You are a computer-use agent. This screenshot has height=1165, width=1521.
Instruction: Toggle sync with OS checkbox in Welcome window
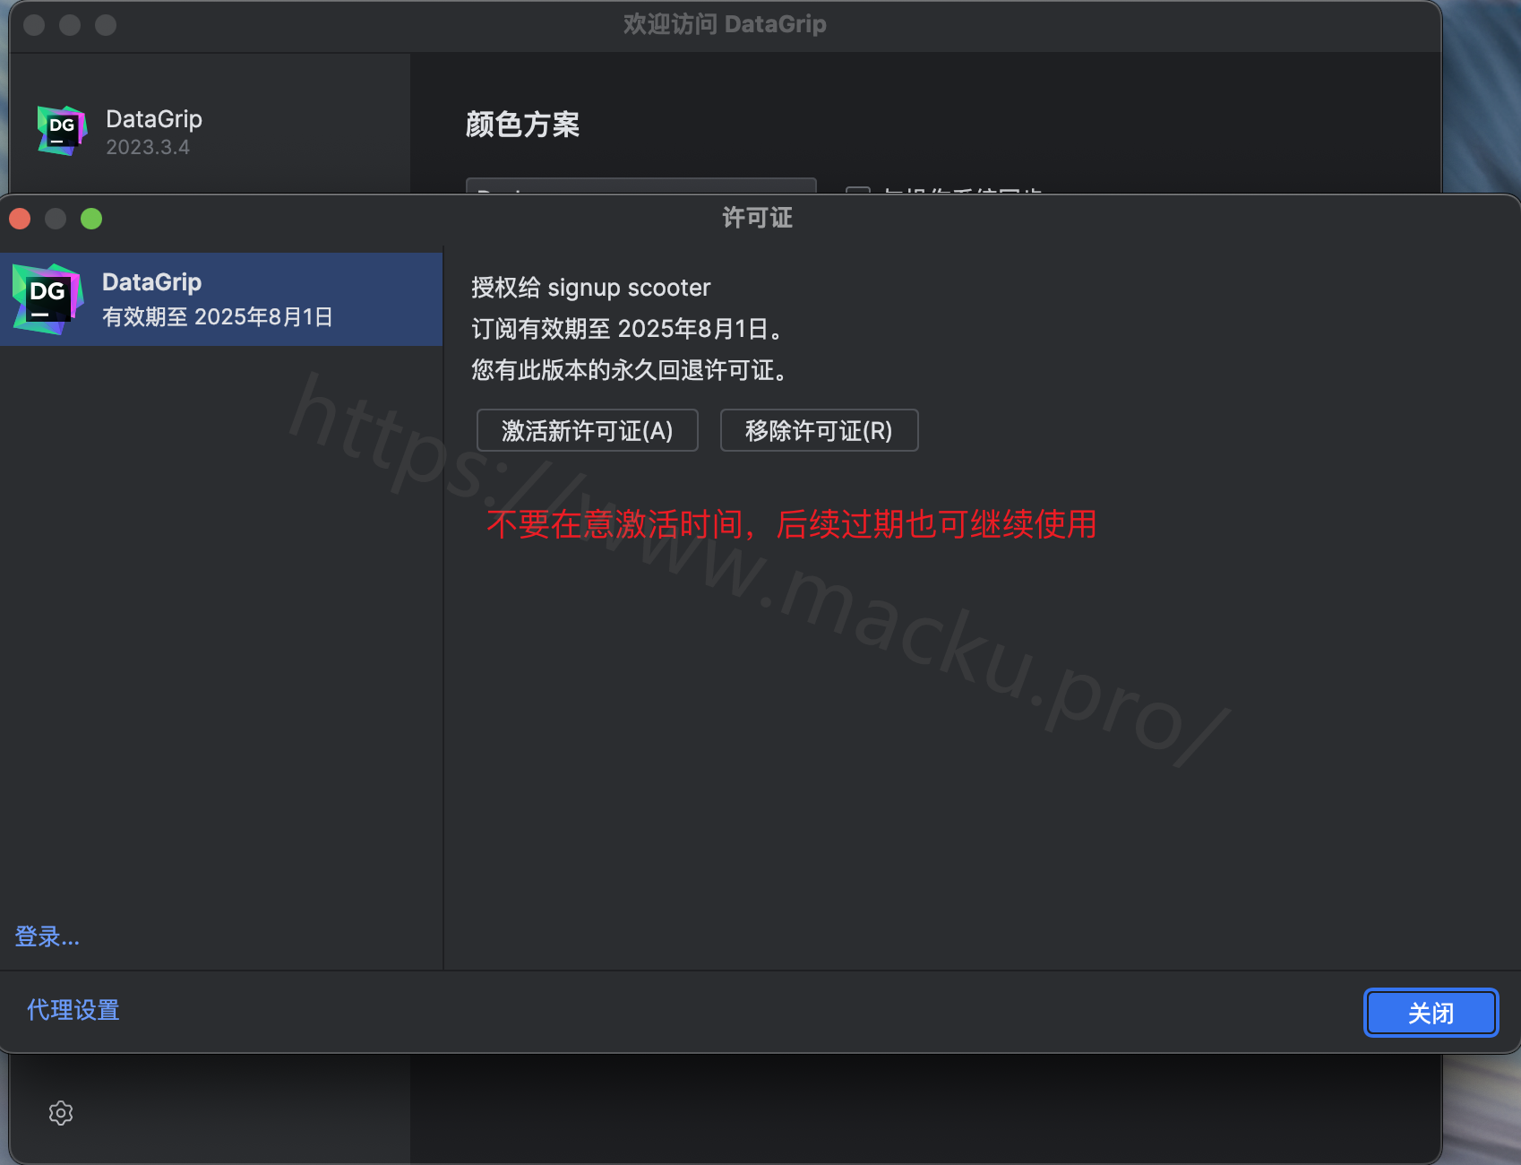858,190
